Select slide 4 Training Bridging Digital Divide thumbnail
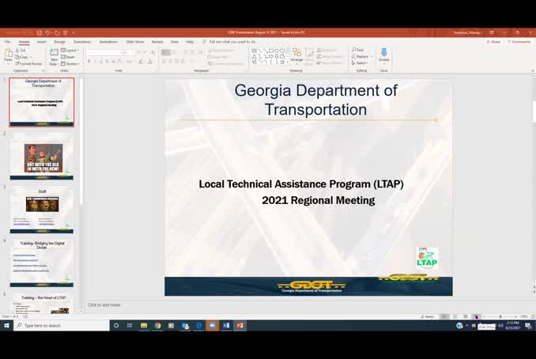 coord(42,263)
